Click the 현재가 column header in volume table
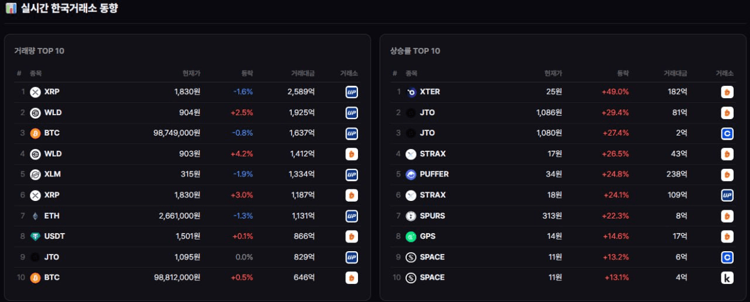Viewport: 750px width, 302px height. pos(192,74)
